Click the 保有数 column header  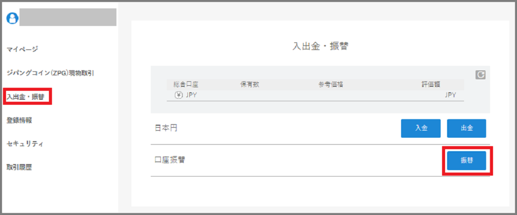coord(250,85)
